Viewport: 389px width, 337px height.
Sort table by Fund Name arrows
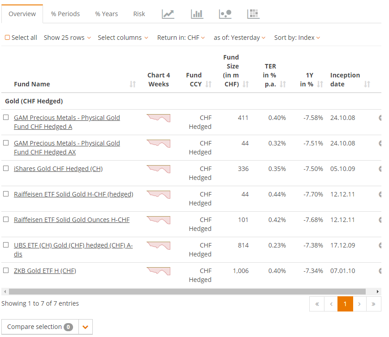pos(133,84)
